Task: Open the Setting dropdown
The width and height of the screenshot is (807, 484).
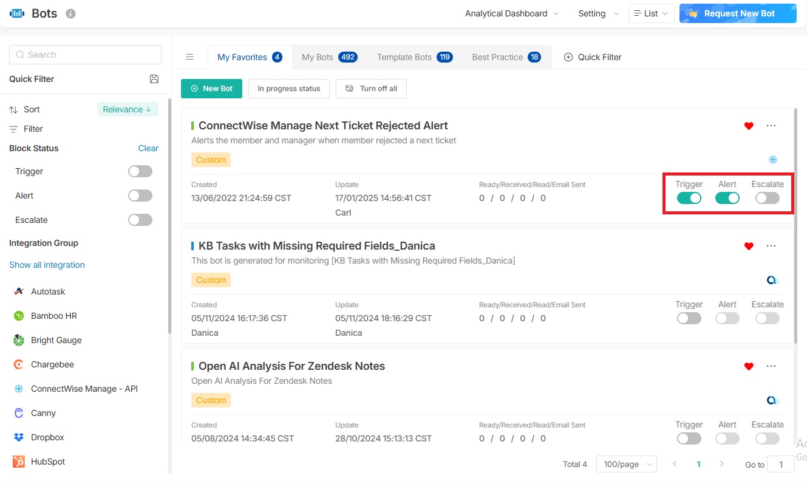Action: pos(598,13)
